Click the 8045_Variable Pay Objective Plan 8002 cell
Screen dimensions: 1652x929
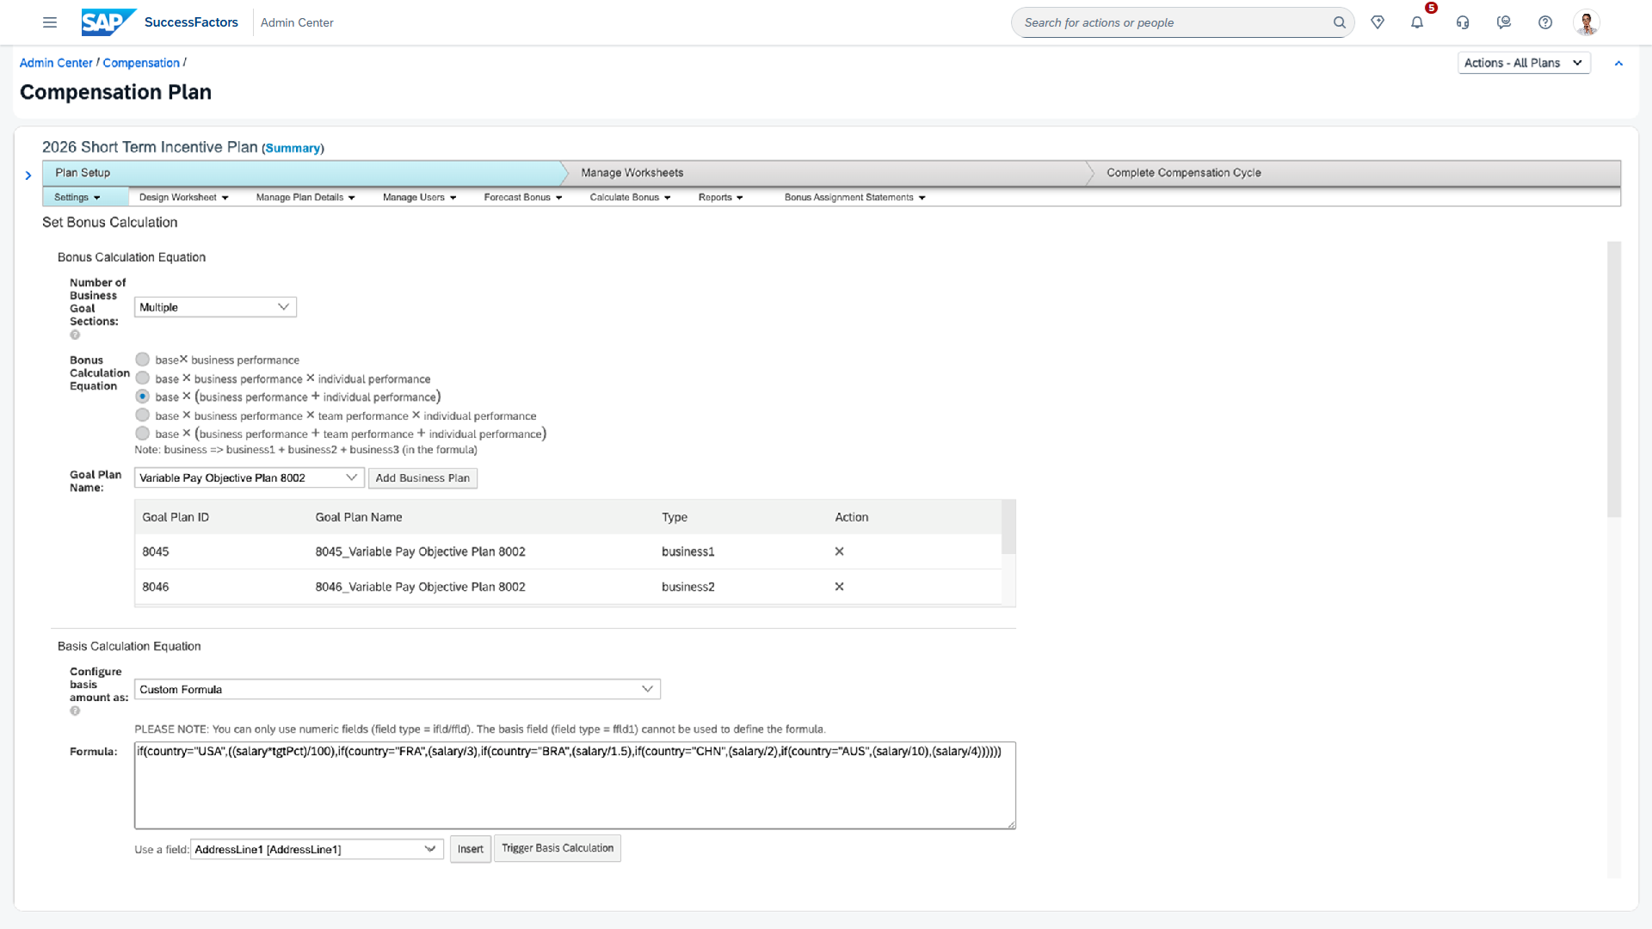click(420, 551)
